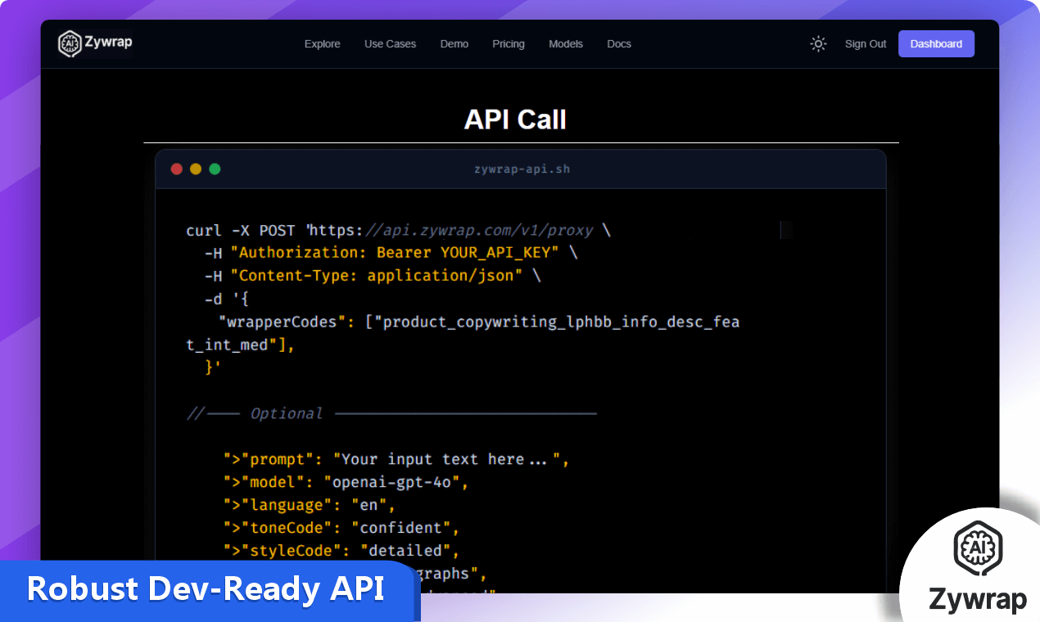Toggle the light theme sun icon
The height and width of the screenshot is (622, 1040).
tap(818, 44)
